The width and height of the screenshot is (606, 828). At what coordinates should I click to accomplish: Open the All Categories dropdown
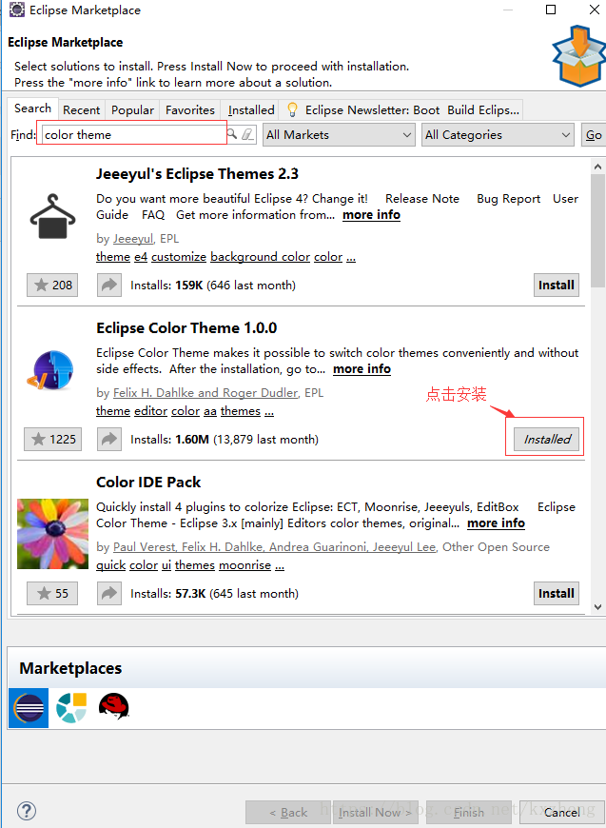498,134
